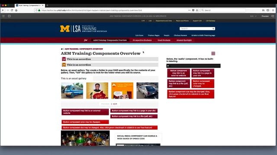Switch to Preview mode in the AEM toolbar
The image size is (277, 155).
265,16
